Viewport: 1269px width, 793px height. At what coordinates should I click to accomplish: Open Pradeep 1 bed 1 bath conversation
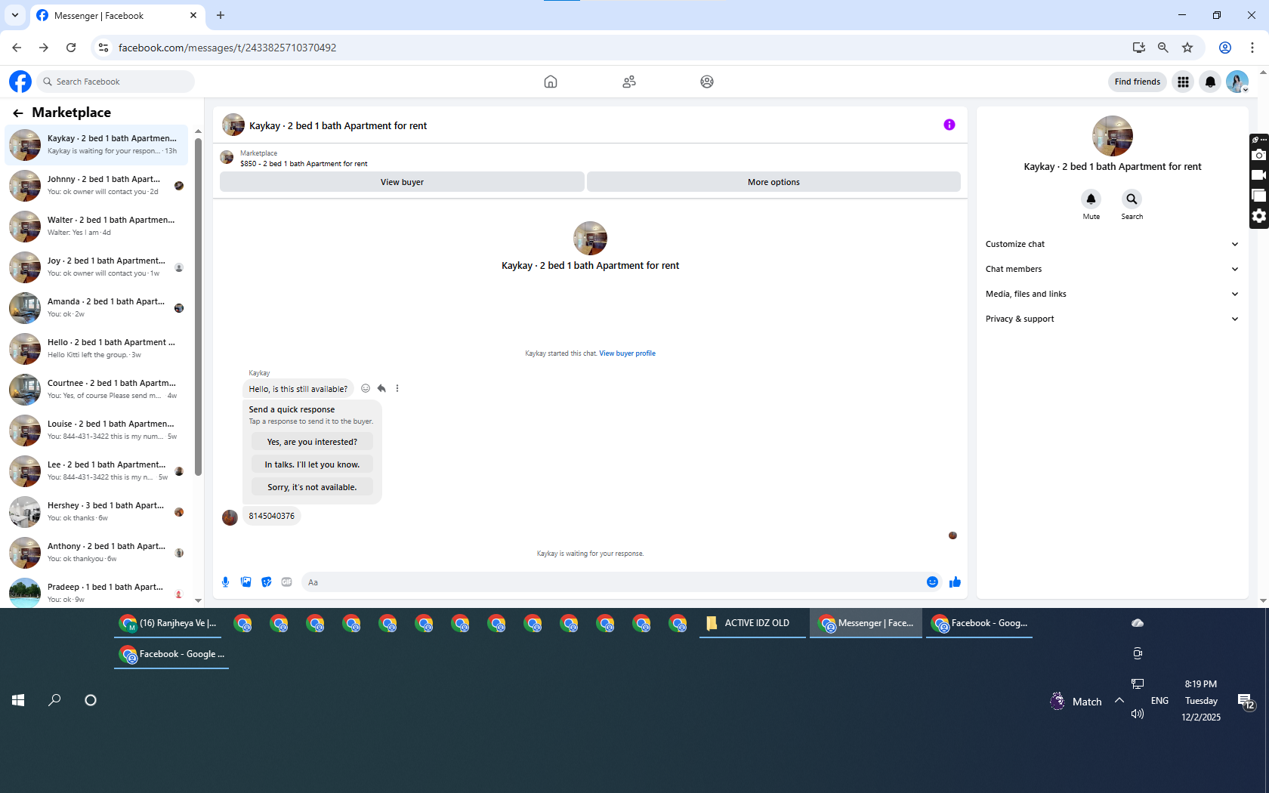97,591
